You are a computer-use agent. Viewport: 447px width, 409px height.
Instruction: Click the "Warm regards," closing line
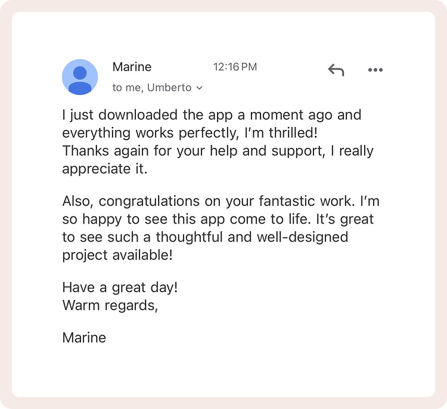pos(110,305)
